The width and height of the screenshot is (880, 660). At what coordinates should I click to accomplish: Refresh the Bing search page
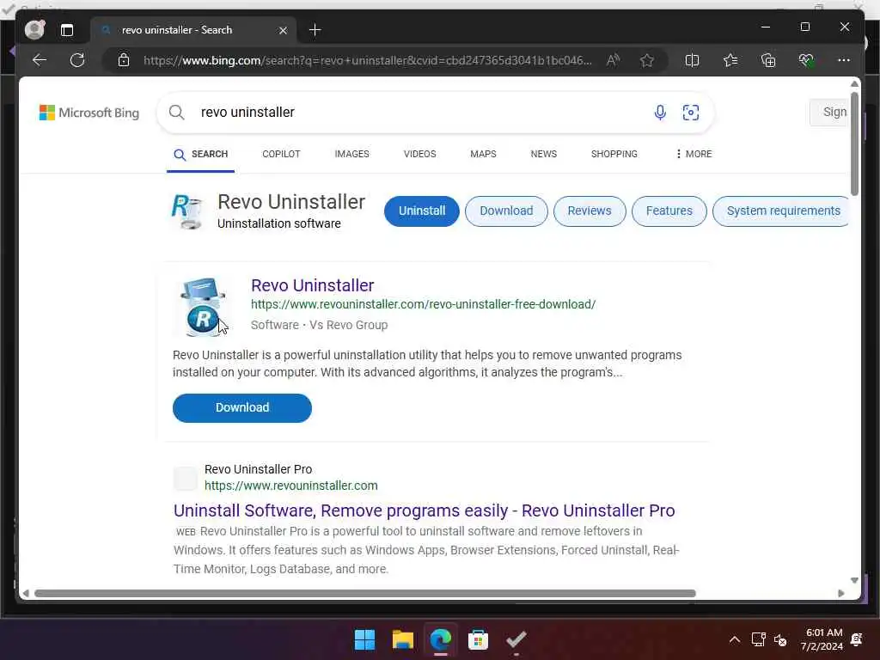[x=77, y=60]
